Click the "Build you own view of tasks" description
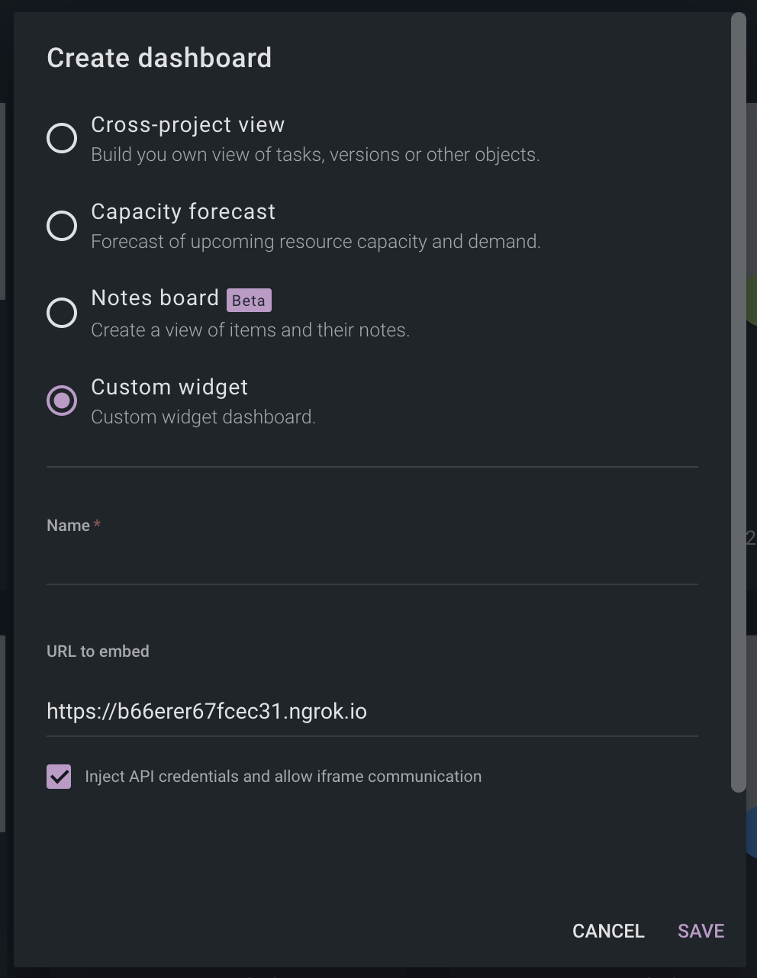This screenshot has width=757, height=978. click(315, 155)
